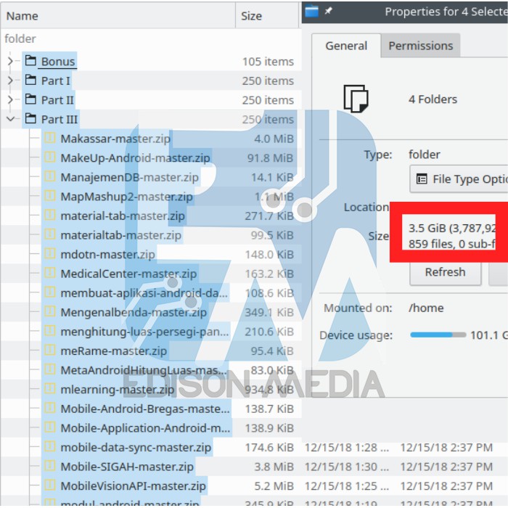Select the file starting membuat-aplikasi-android-da
Image resolution: width=508 pixels, height=508 pixels.
tap(144, 293)
